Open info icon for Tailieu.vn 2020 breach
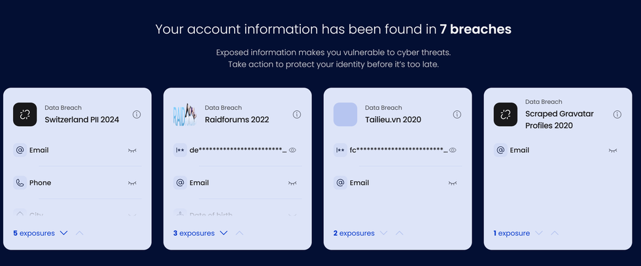This screenshot has width=641, height=266. (457, 114)
